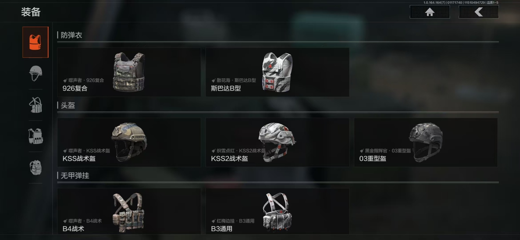The width and height of the screenshot is (520, 240).
Task: Pick the 03重型盔 black helmet card
Action: pyautogui.click(x=425, y=142)
